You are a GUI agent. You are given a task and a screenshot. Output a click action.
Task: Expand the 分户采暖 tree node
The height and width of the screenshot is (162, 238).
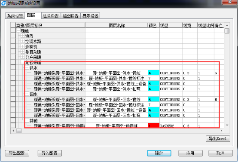(23, 57)
